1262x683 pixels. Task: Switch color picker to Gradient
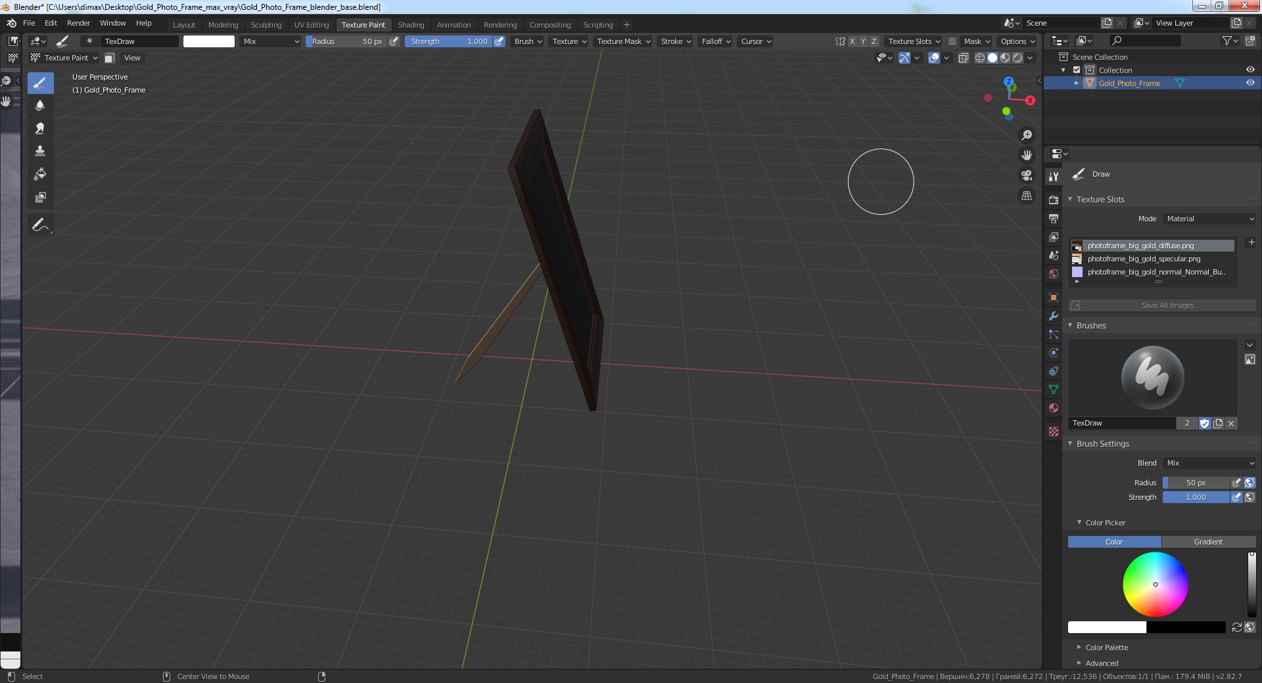point(1208,542)
